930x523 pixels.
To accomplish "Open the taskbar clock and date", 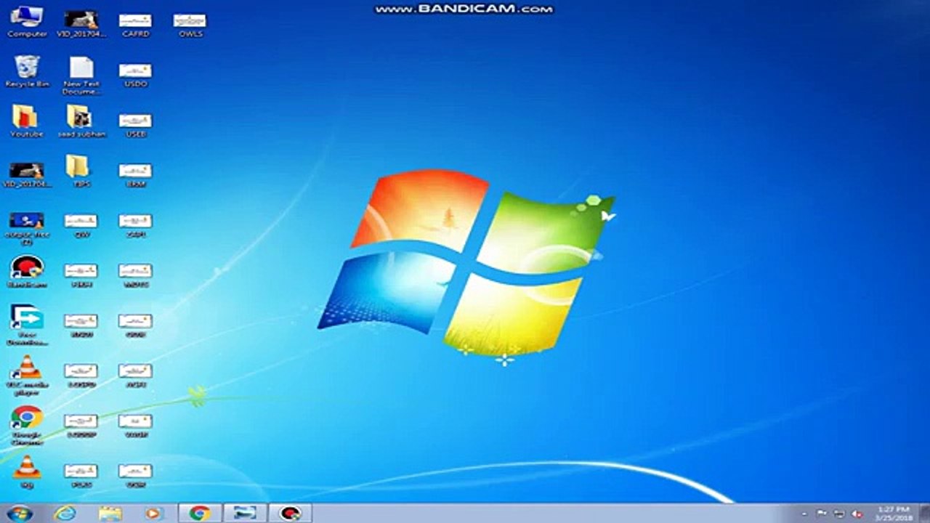I will point(893,514).
